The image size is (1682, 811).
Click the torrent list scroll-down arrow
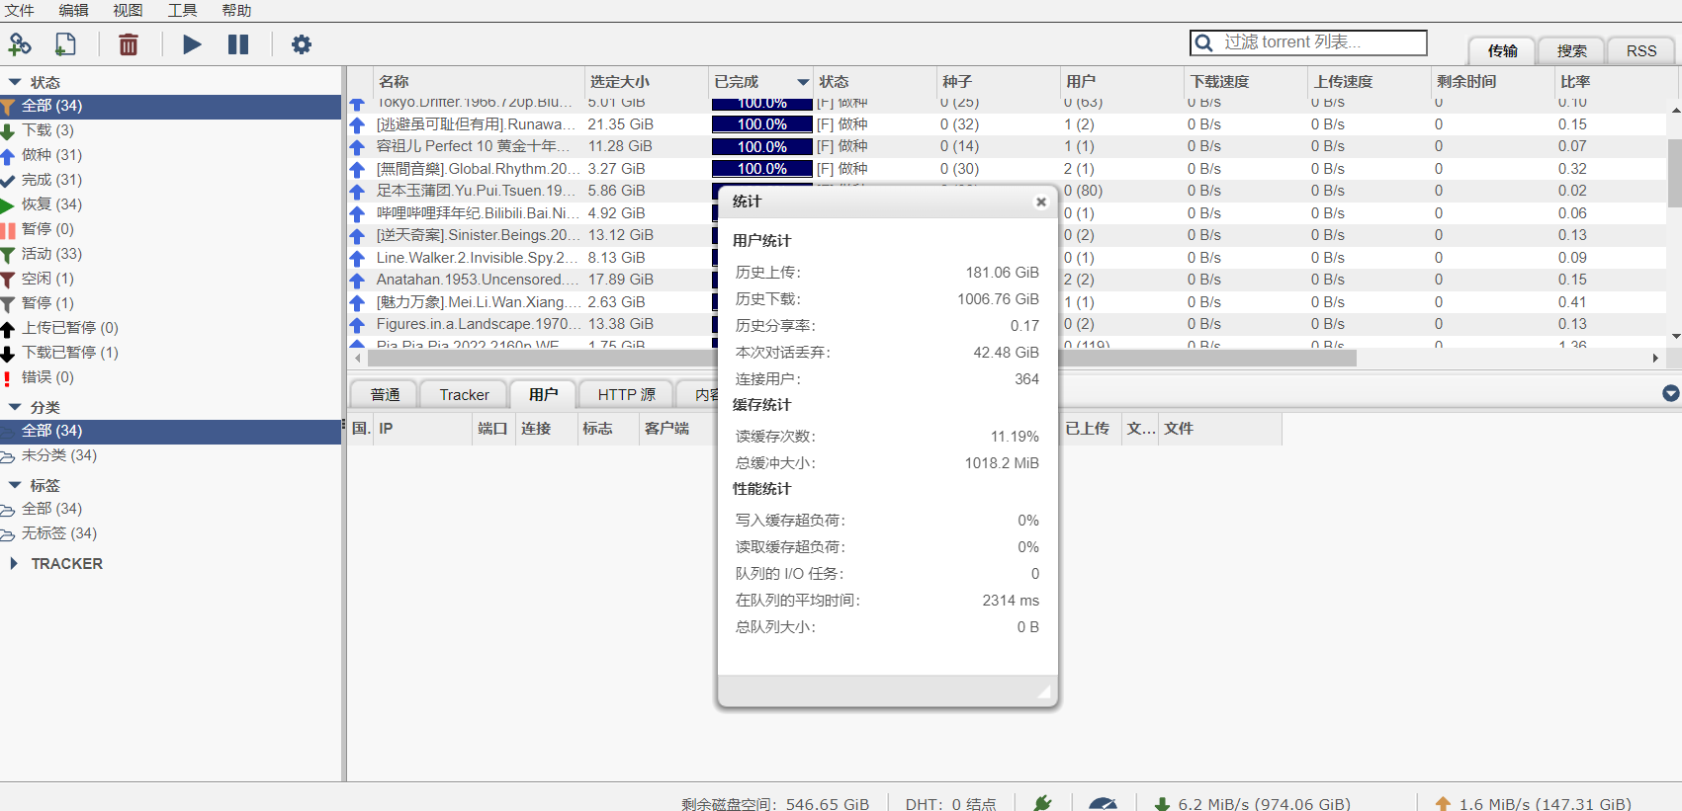(x=1675, y=336)
